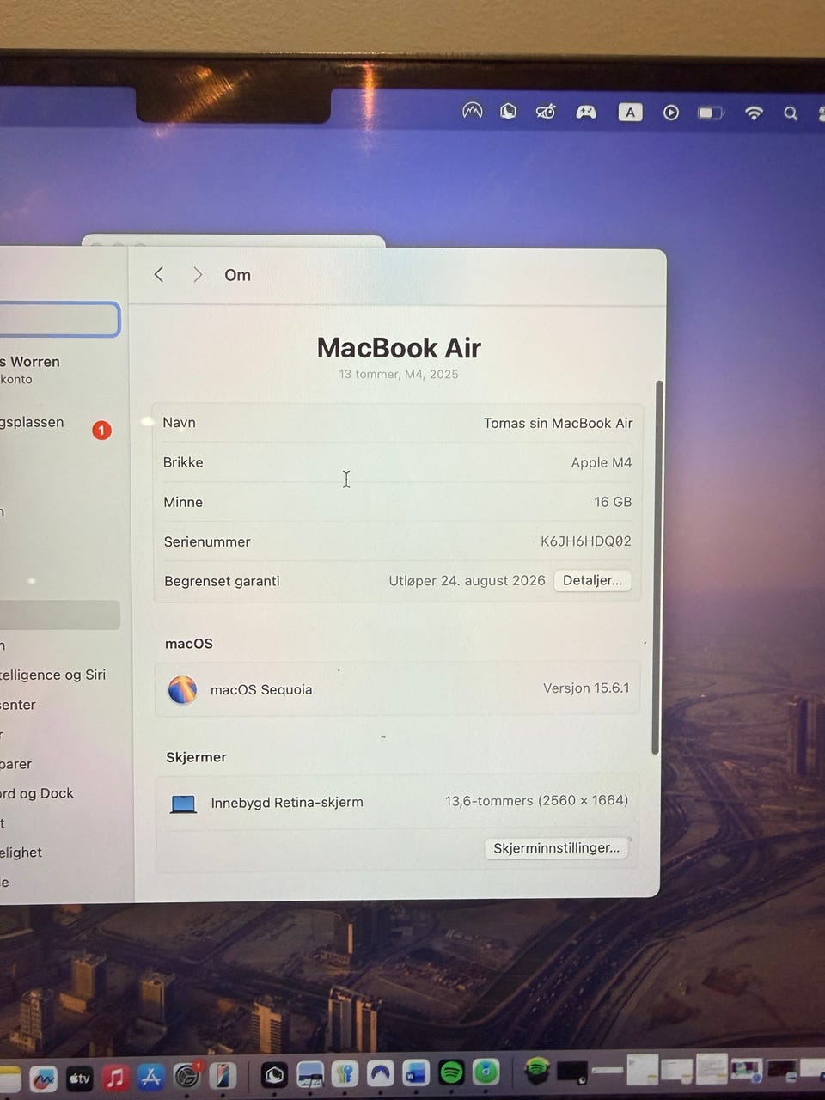Open the Now Playing menu bar icon
825x1100 pixels.
tap(670, 113)
